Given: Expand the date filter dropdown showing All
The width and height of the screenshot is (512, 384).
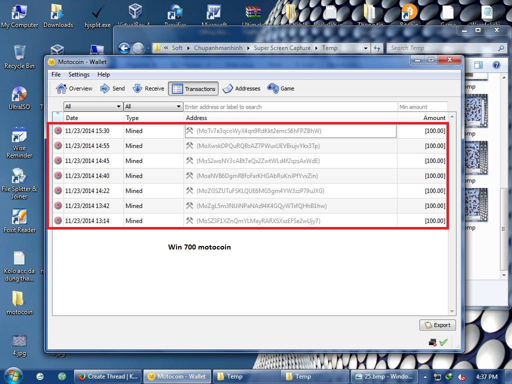Looking at the screenshot, I should point(92,106).
